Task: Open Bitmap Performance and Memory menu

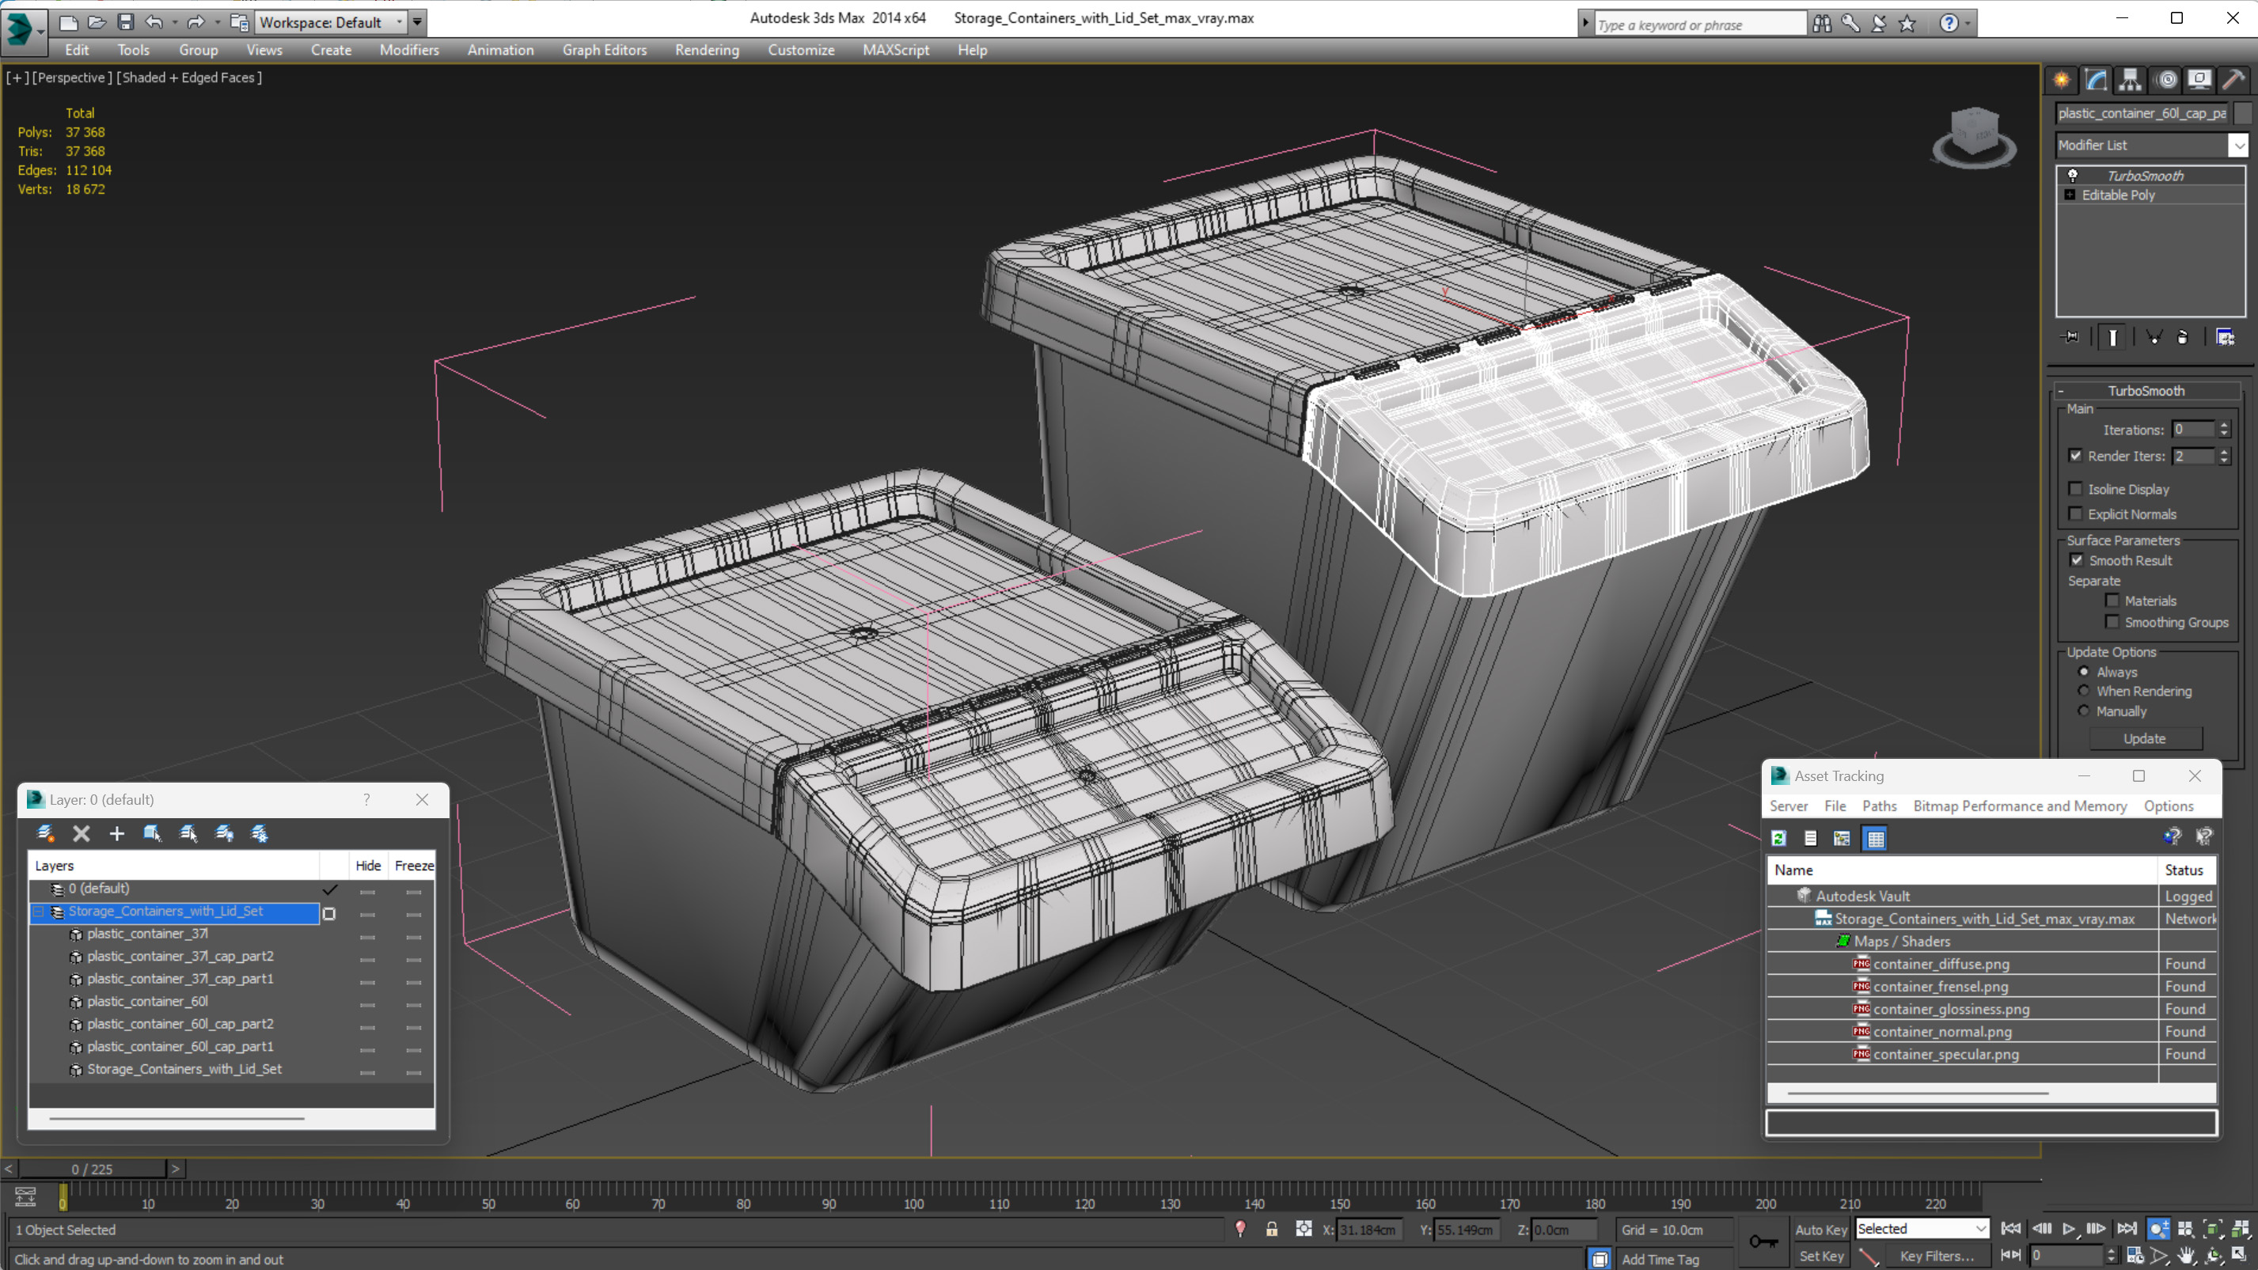Action: (x=2020, y=806)
